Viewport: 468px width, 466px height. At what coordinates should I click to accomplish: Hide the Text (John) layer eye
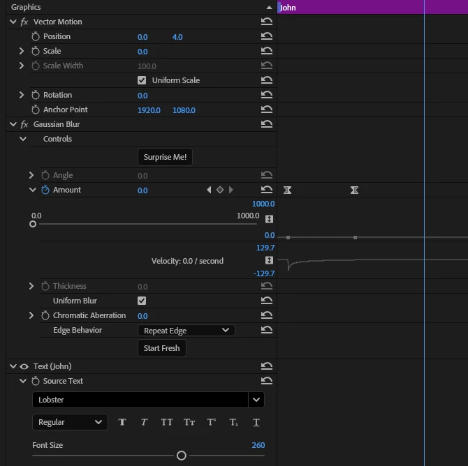[x=24, y=366]
